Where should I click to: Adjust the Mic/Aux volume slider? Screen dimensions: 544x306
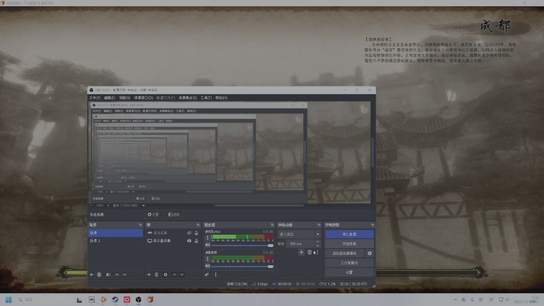pos(242,245)
